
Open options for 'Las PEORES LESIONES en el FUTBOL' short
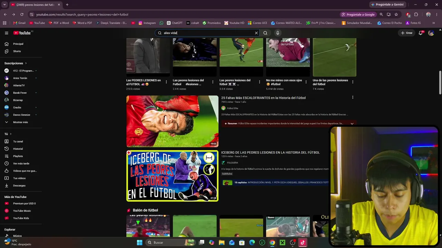[166, 82]
